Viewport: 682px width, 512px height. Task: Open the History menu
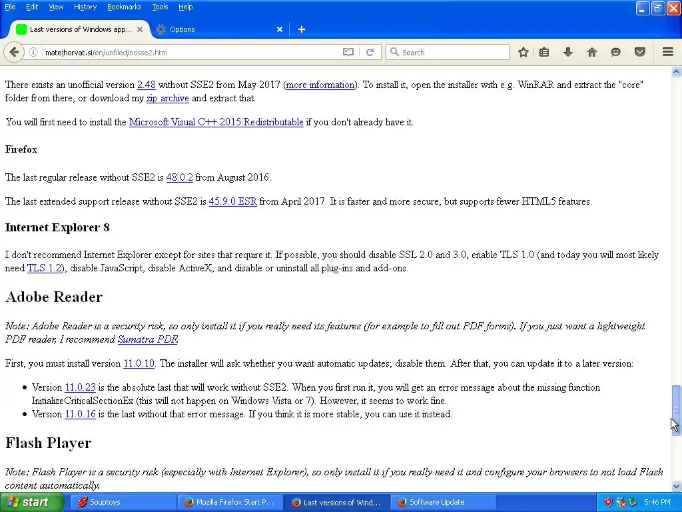(85, 7)
